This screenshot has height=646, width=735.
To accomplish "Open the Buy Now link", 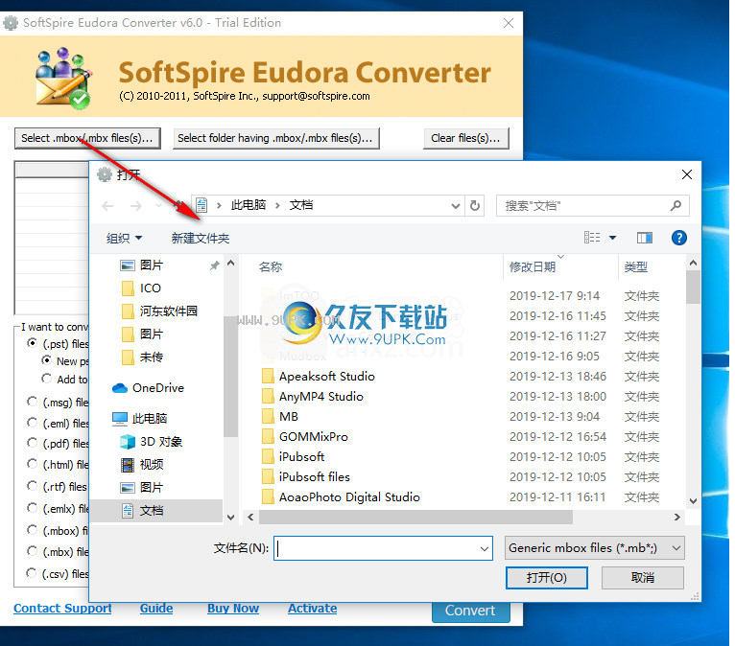I will click(x=233, y=608).
